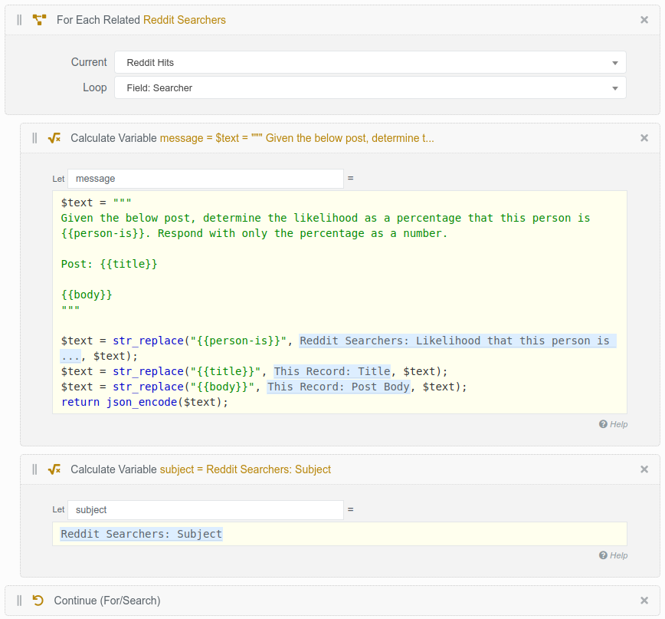Image resolution: width=665 pixels, height=619 pixels.
Task: Edit the Let message variable name field
Action: [x=205, y=179]
